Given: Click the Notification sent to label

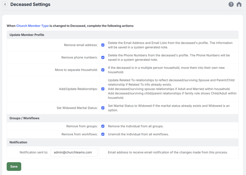Looking at the screenshot, I should pos(34,152).
